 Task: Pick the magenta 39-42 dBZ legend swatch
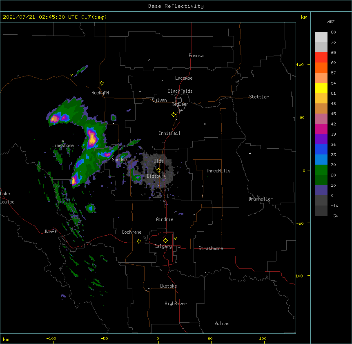click(x=321, y=129)
